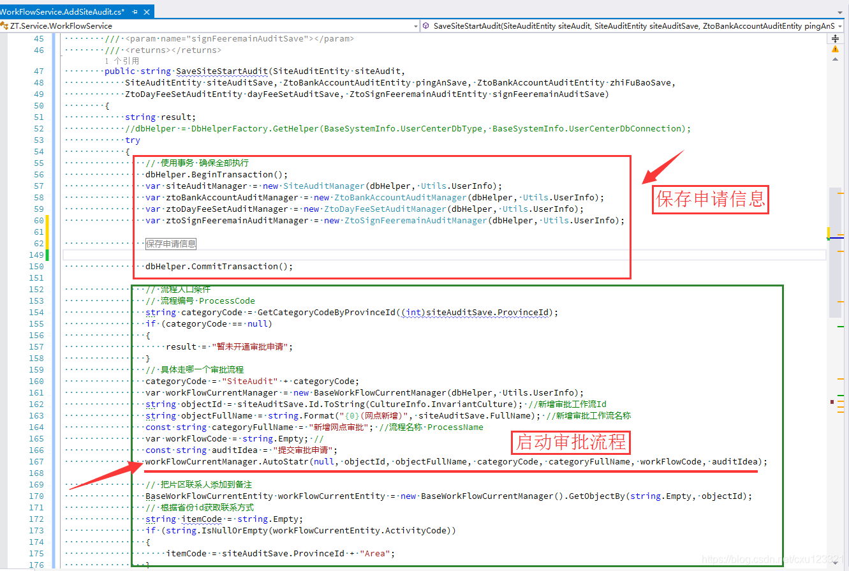Viewport: 849px width, 571px height.
Task: Click the split editor window icon
Action: 836,38
